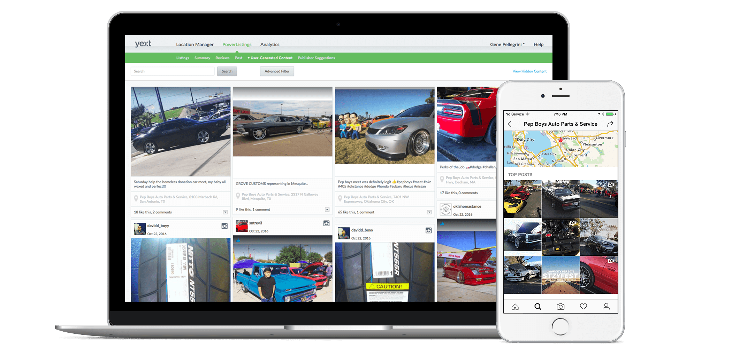Open the camera icon in phone bottom bar
Viewport: 732px width, 348px height.
click(561, 307)
